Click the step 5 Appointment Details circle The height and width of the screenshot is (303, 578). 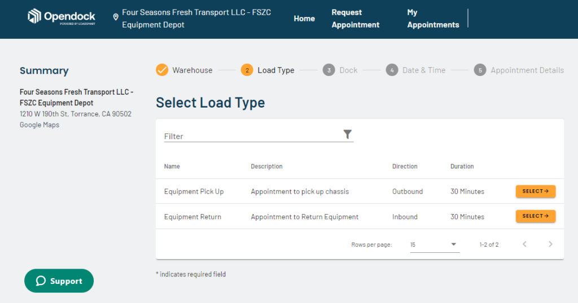pos(480,70)
